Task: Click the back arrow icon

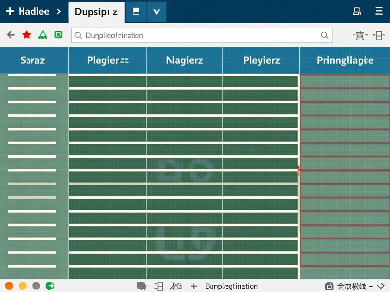Action: pyautogui.click(x=11, y=35)
